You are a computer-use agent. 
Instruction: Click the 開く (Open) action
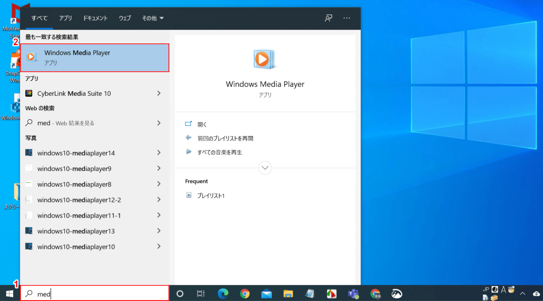coord(202,124)
